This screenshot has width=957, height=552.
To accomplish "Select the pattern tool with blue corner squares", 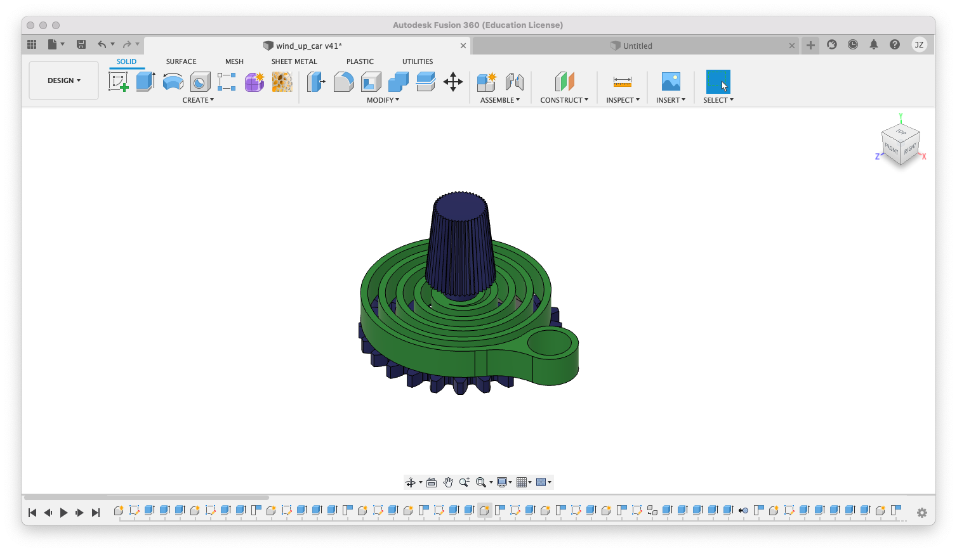I will point(227,82).
